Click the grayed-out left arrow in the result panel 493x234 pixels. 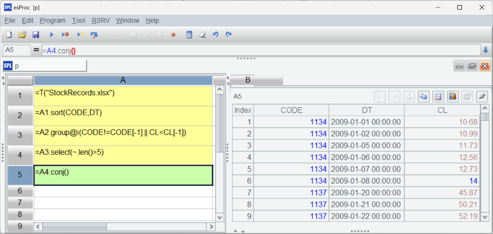380,97
